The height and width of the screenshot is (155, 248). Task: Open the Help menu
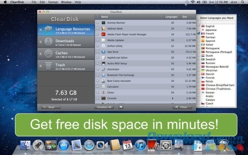[78, 2]
